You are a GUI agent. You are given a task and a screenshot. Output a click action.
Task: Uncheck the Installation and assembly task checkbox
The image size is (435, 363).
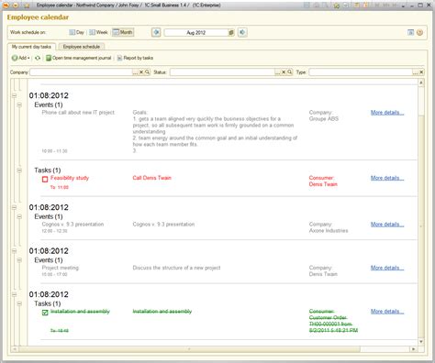[45, 313]
